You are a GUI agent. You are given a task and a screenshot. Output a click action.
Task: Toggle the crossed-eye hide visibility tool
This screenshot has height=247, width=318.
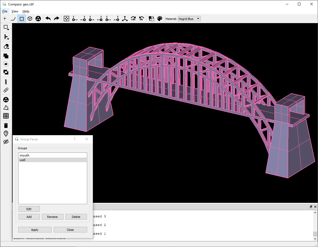click(6, 142)
